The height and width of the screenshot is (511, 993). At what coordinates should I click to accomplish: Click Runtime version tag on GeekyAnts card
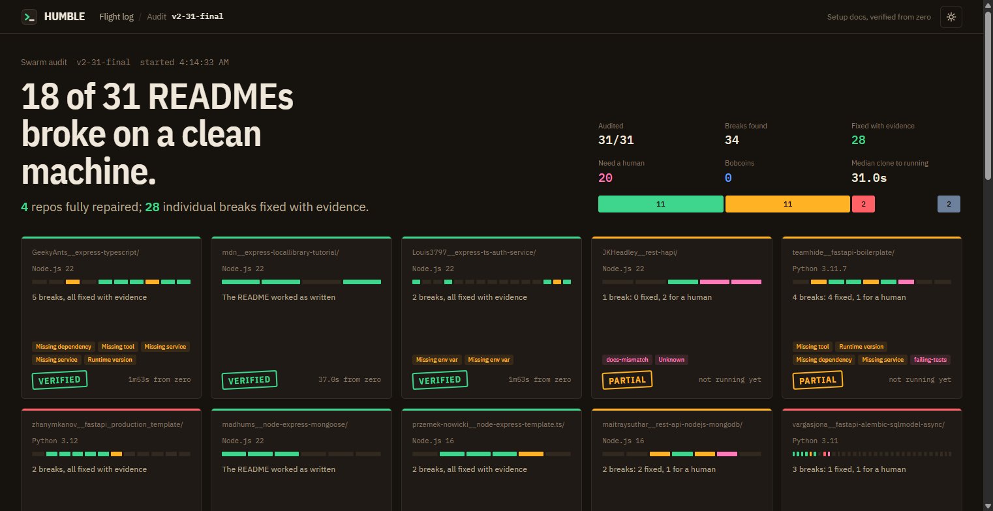(111, 360)
